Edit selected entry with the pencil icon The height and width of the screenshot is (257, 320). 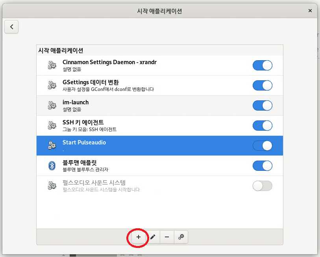point(153,237)
